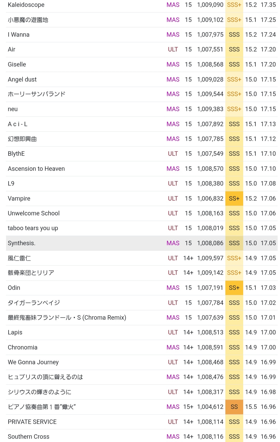
Task: Open the Angel dust song entry
Action: [22, 79]
